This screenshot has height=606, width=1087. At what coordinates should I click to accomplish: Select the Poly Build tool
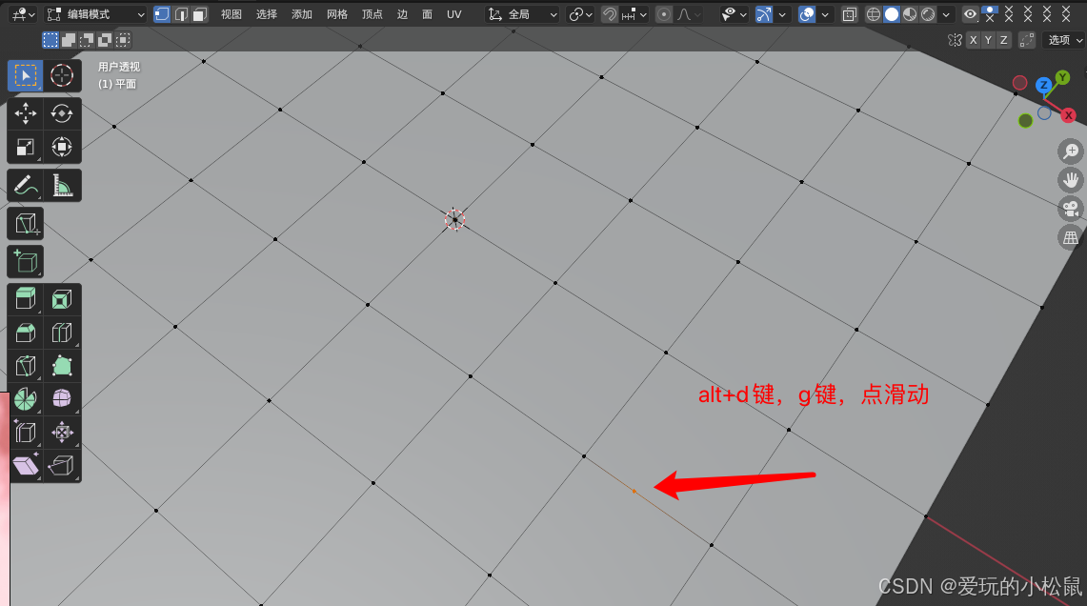point(62,365)
